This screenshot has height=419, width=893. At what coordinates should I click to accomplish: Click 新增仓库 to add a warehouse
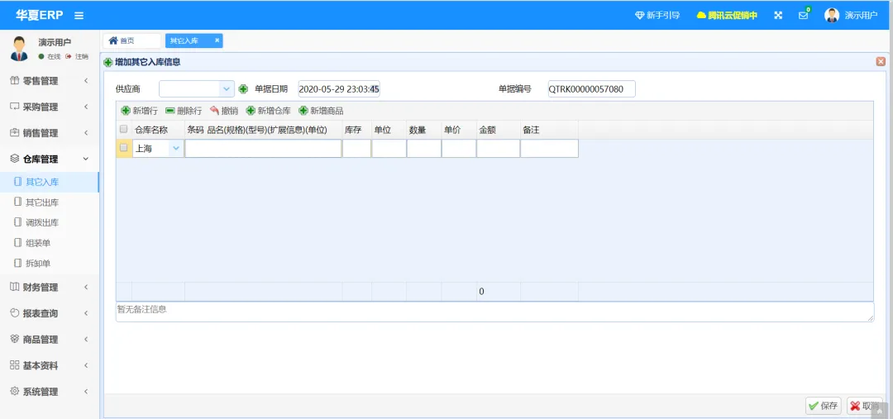268,111
